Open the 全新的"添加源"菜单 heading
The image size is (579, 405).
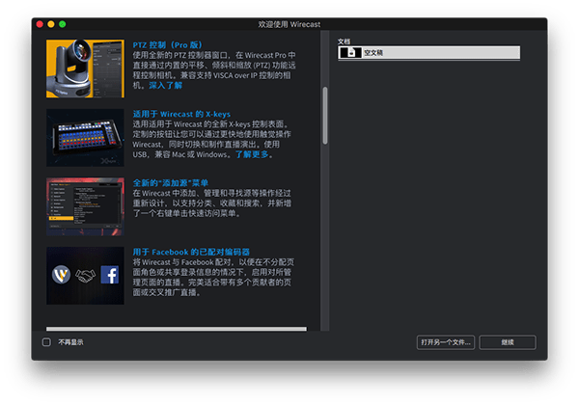[170, 183]
